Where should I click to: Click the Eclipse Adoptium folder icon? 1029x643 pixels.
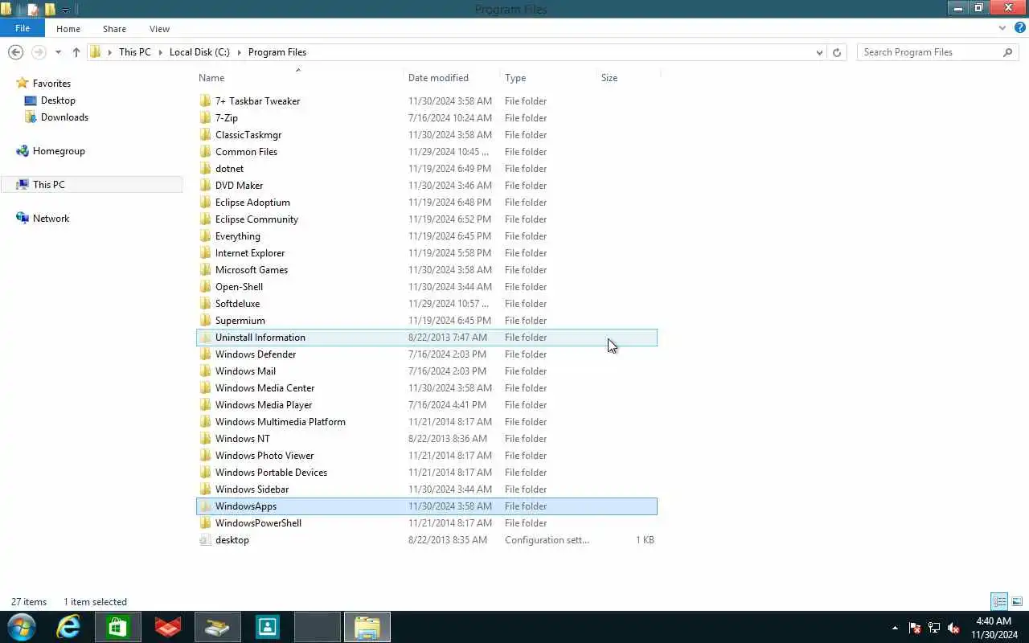click(x=206, y=203)
